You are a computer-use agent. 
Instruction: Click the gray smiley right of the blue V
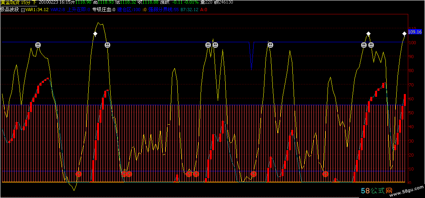click(270, 45)
